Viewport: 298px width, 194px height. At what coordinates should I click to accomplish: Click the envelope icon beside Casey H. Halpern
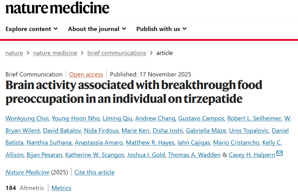click(279, 153)
